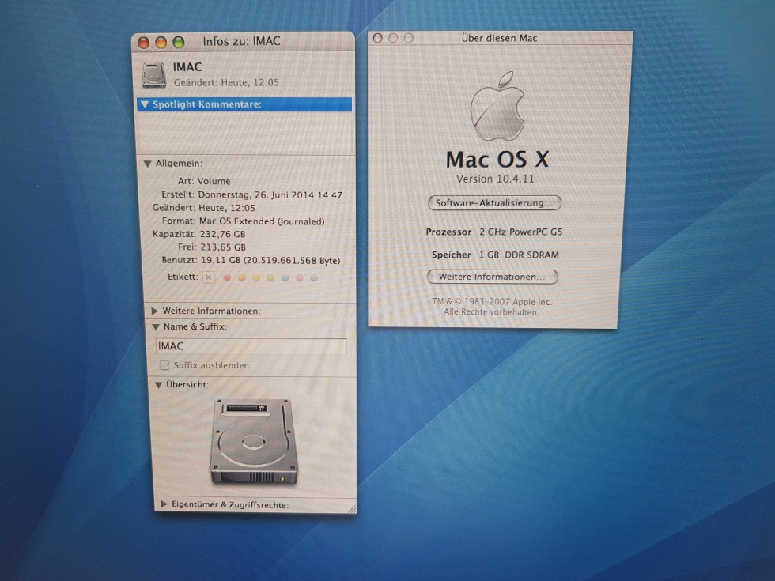Image resolution: width=775 pixels, height=581 pixels.
Task: Expand the Weitere Informationen section
Action: pyautogui.click(x=155, y=311)
